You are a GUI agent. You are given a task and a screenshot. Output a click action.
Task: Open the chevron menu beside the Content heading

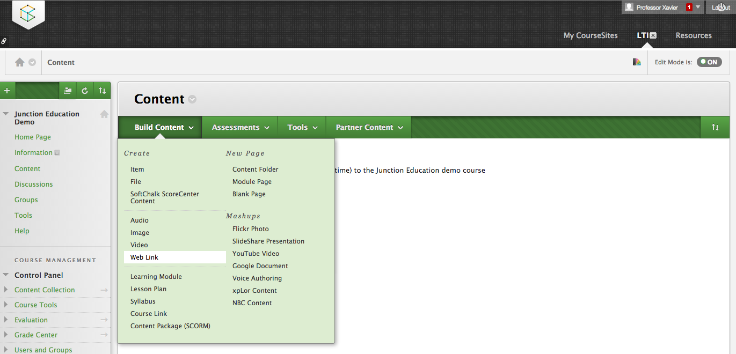[192, 99]
